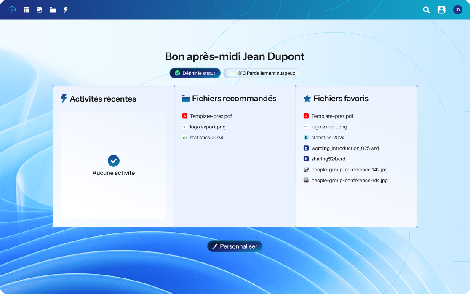Open the Photos icon in top bar

click(x=39, y=10)
